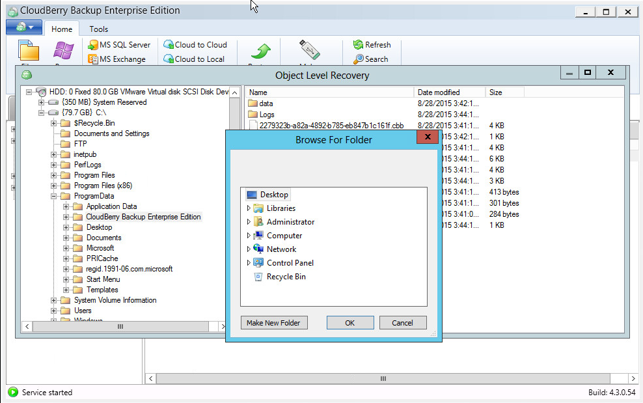Click Cancel in Browse For Folder
This screenshot has height=403, width=643.
coord(403,322)
